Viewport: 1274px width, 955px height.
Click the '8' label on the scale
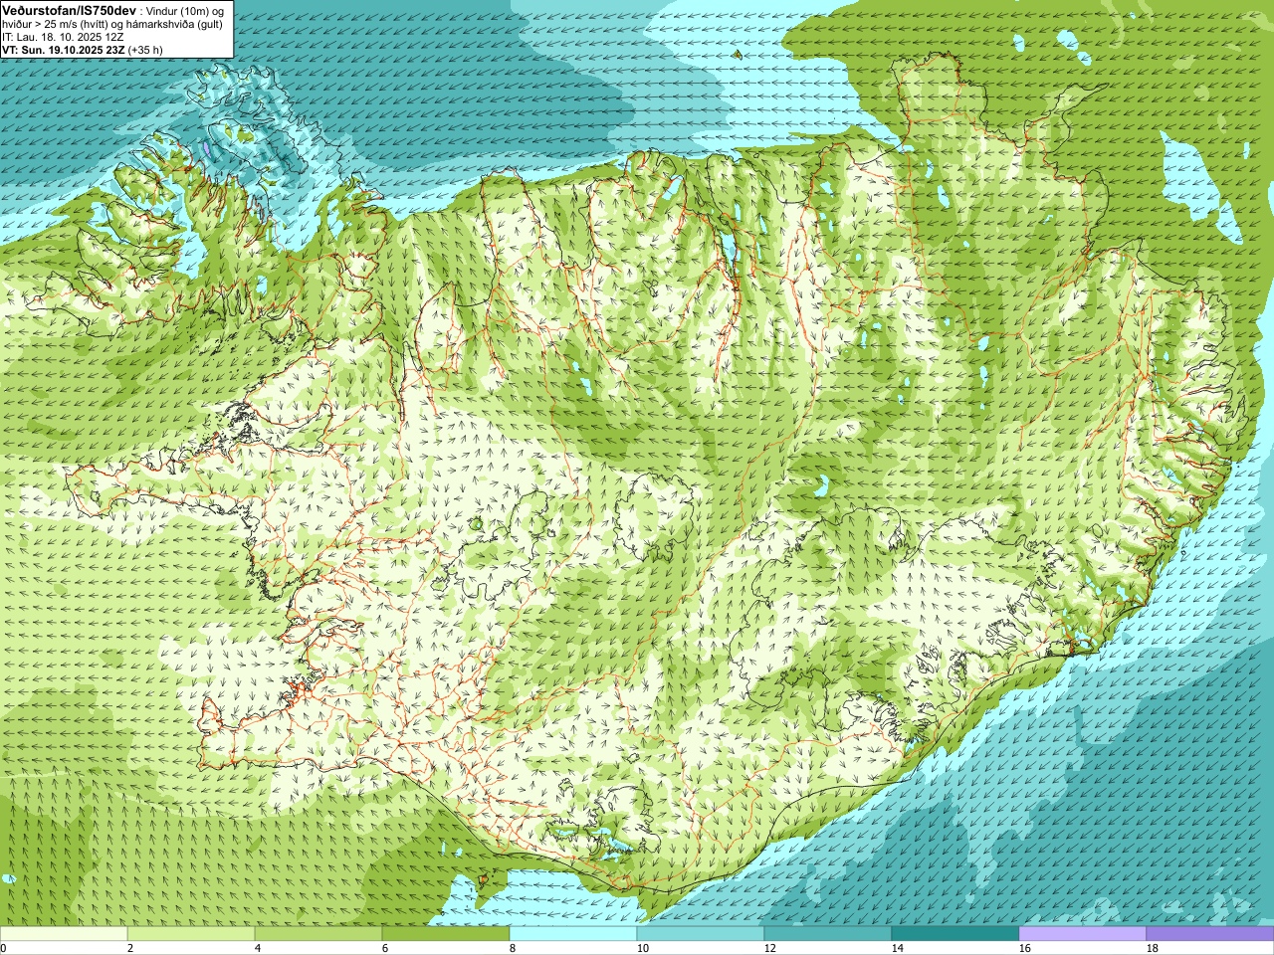(x=513, y=948)
